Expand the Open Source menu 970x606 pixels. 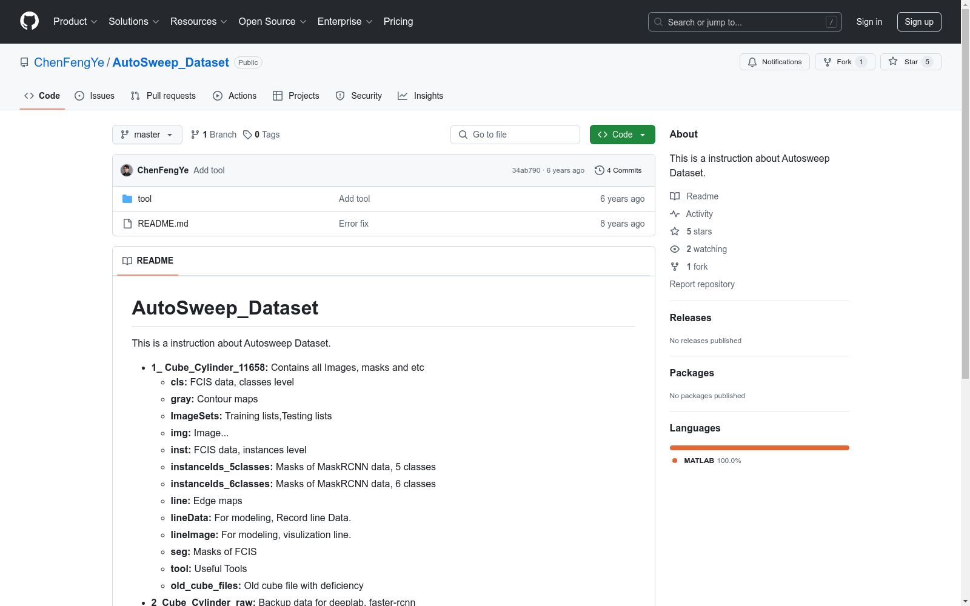pos(273,22)
